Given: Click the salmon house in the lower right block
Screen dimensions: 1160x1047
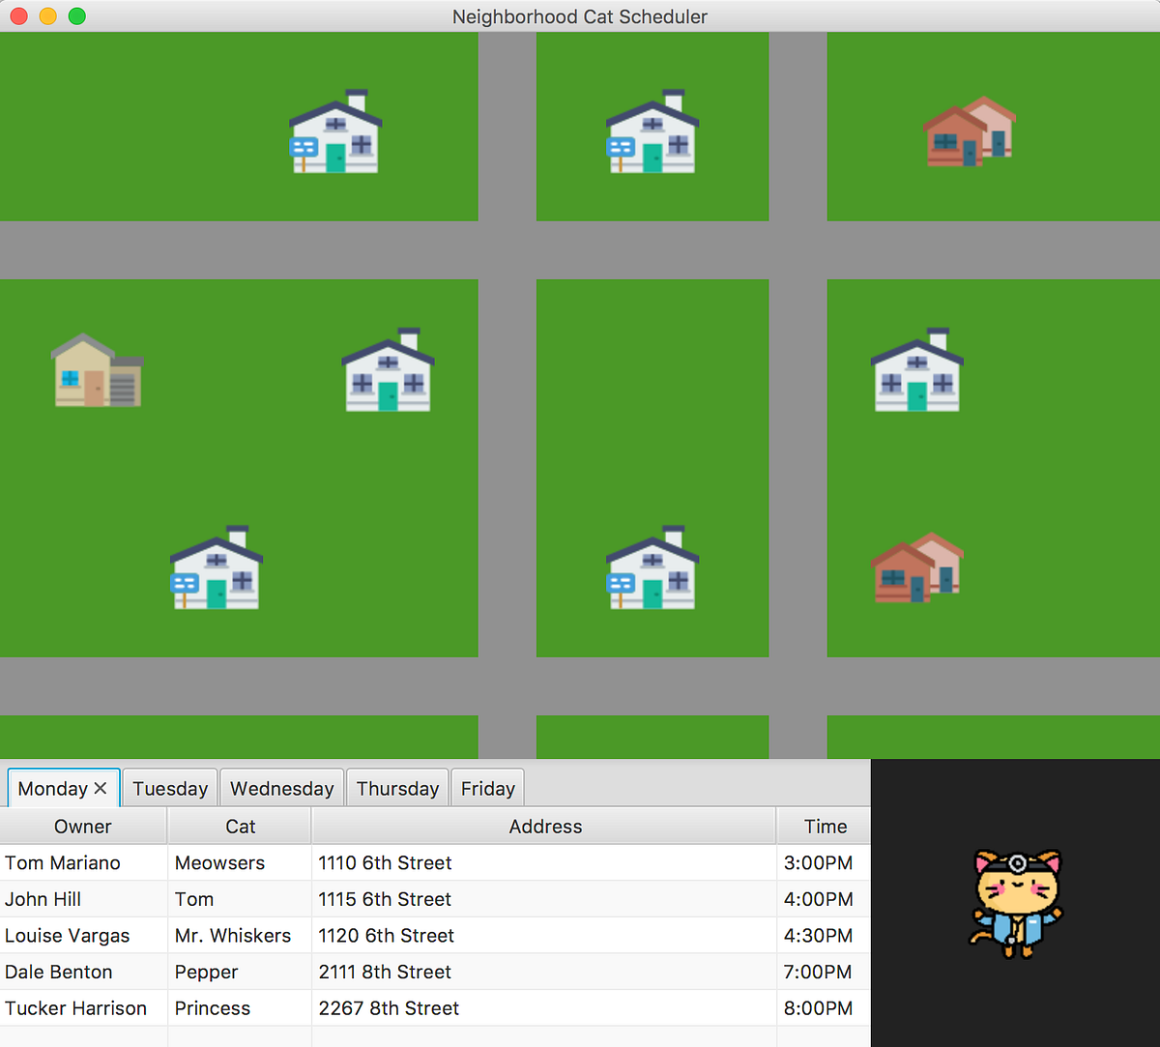Looking at the screenshot, I should coord(916,570).
